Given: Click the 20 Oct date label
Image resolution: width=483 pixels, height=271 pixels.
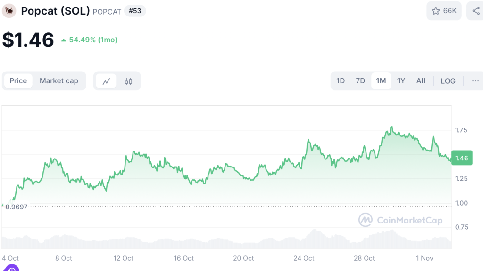Looking at the screenshot, I should pyautogui.click(x=244, y=258).
